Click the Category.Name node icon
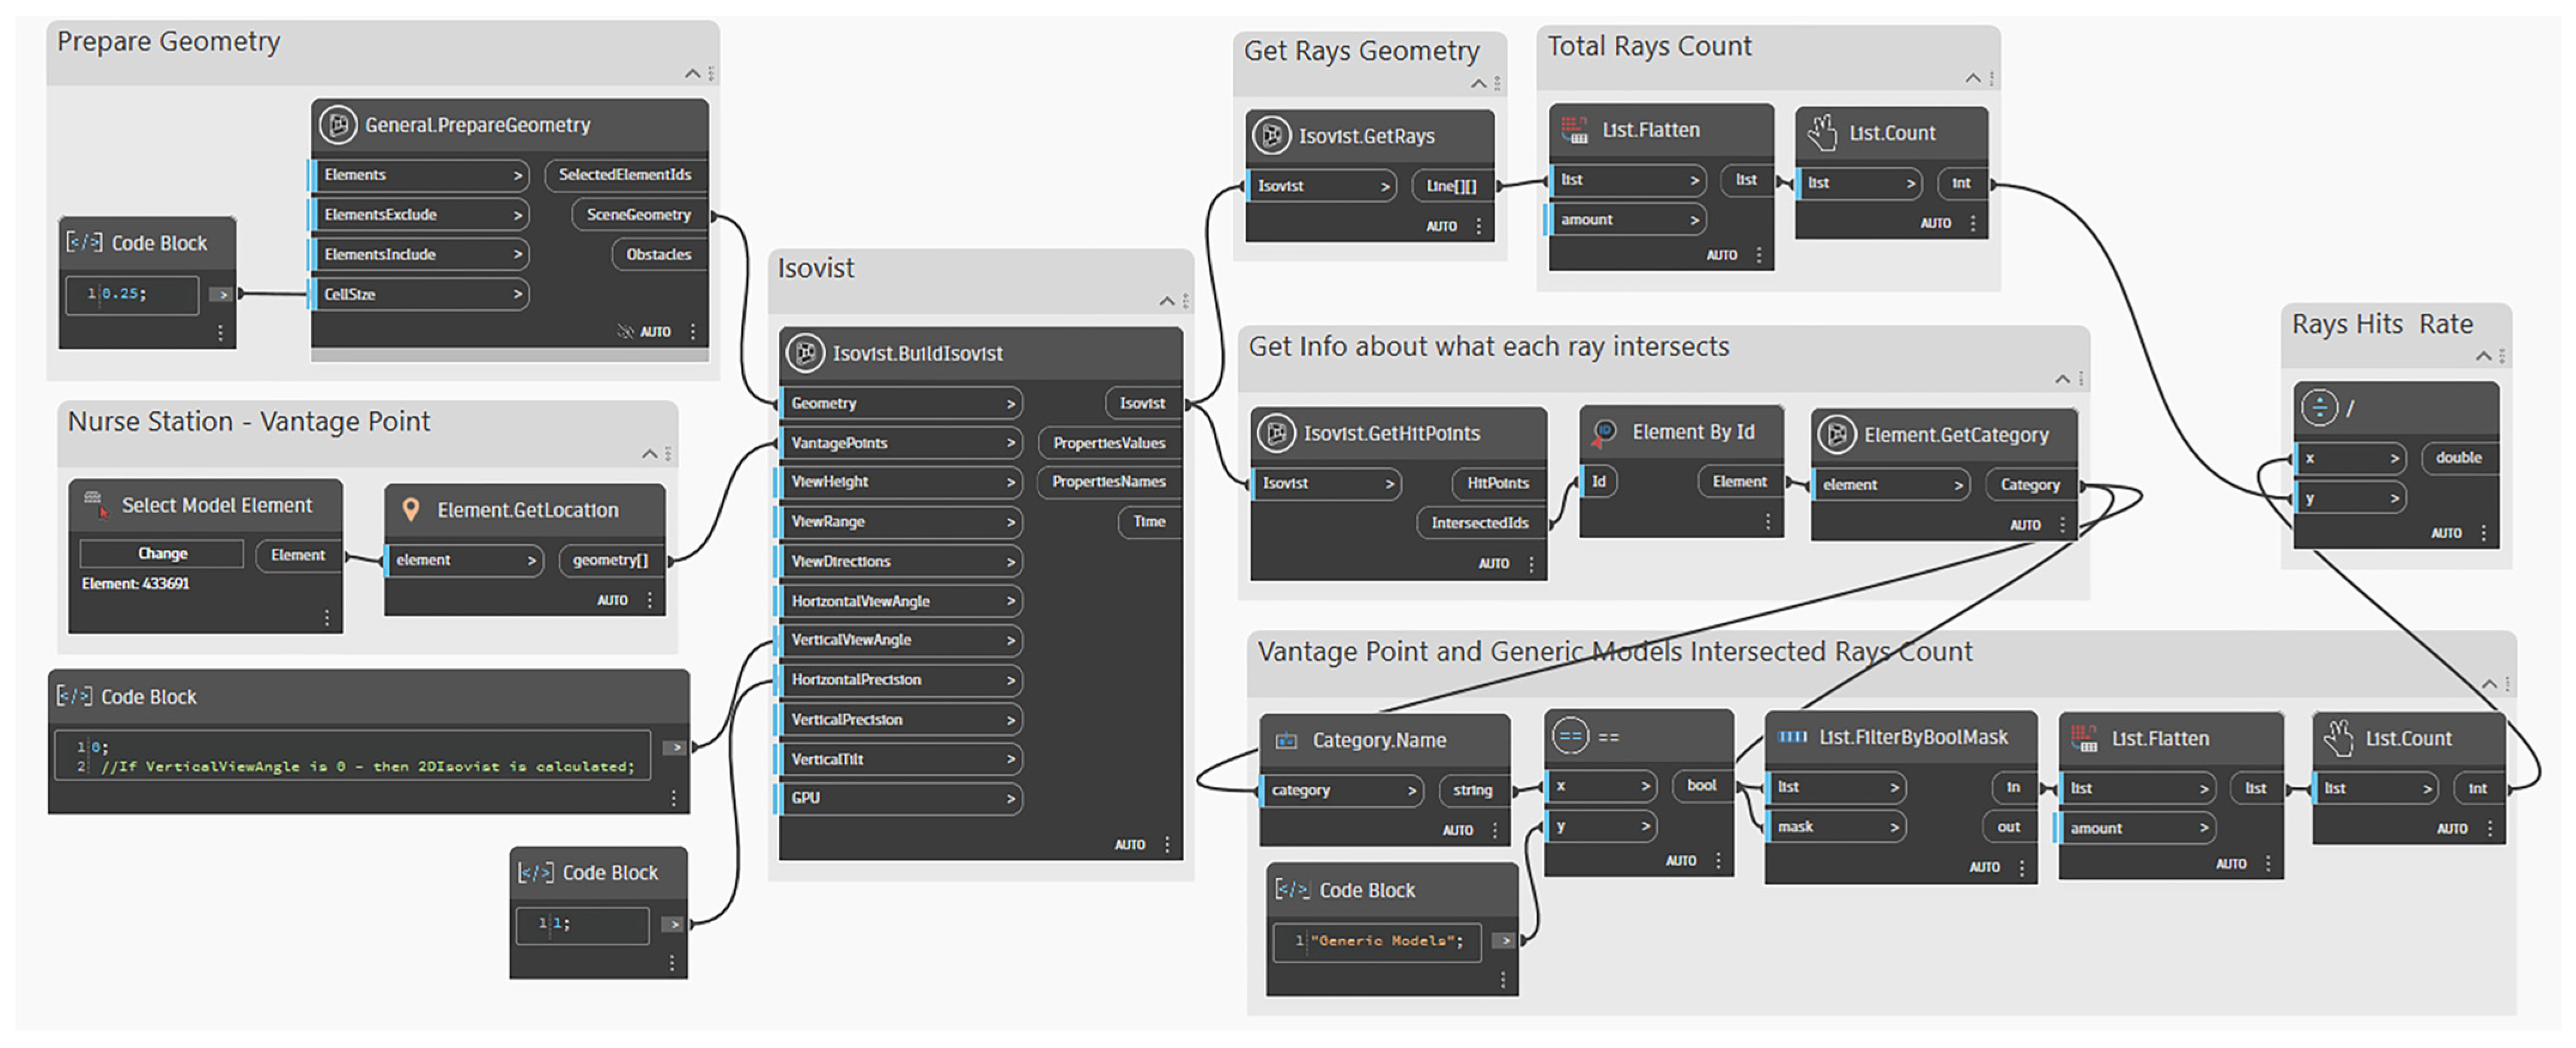 (1286, 741)
